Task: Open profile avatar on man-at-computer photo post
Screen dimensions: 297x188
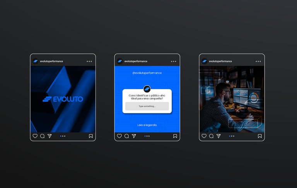Action: (x=204, y=61)
